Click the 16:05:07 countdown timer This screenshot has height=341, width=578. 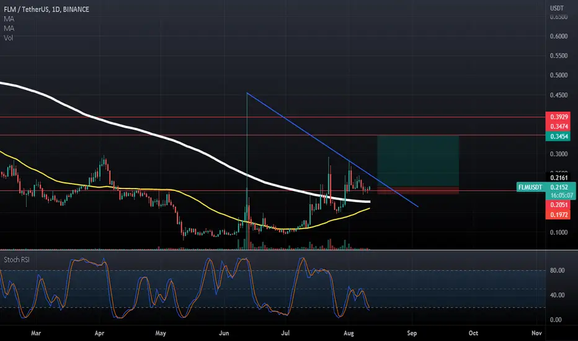(x=561, y=195)
